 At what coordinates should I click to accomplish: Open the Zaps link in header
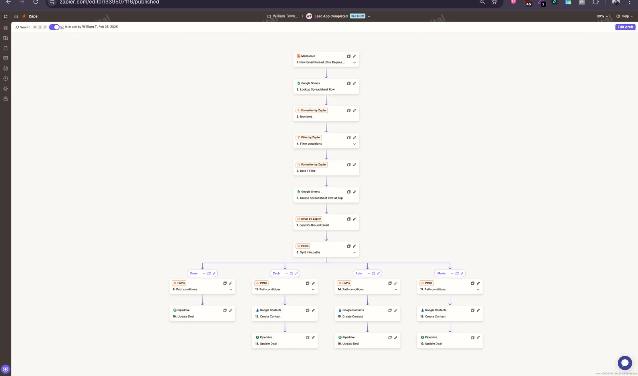pos(33,16)
